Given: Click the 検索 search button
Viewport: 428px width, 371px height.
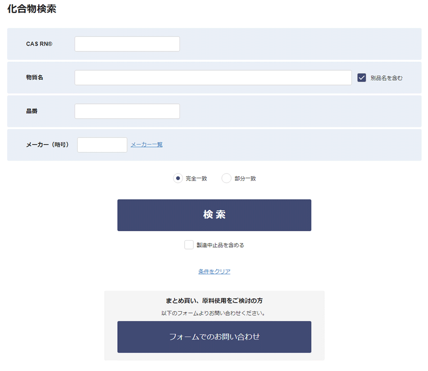Looking at the screenshot, I should coord(214,215).
